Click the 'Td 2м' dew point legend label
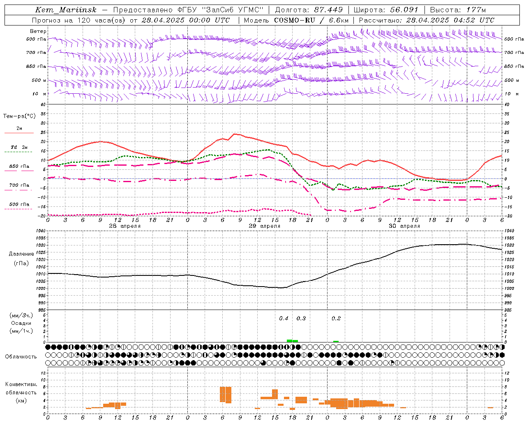Screen dimensions: 526x421 (x=19, y=147)
